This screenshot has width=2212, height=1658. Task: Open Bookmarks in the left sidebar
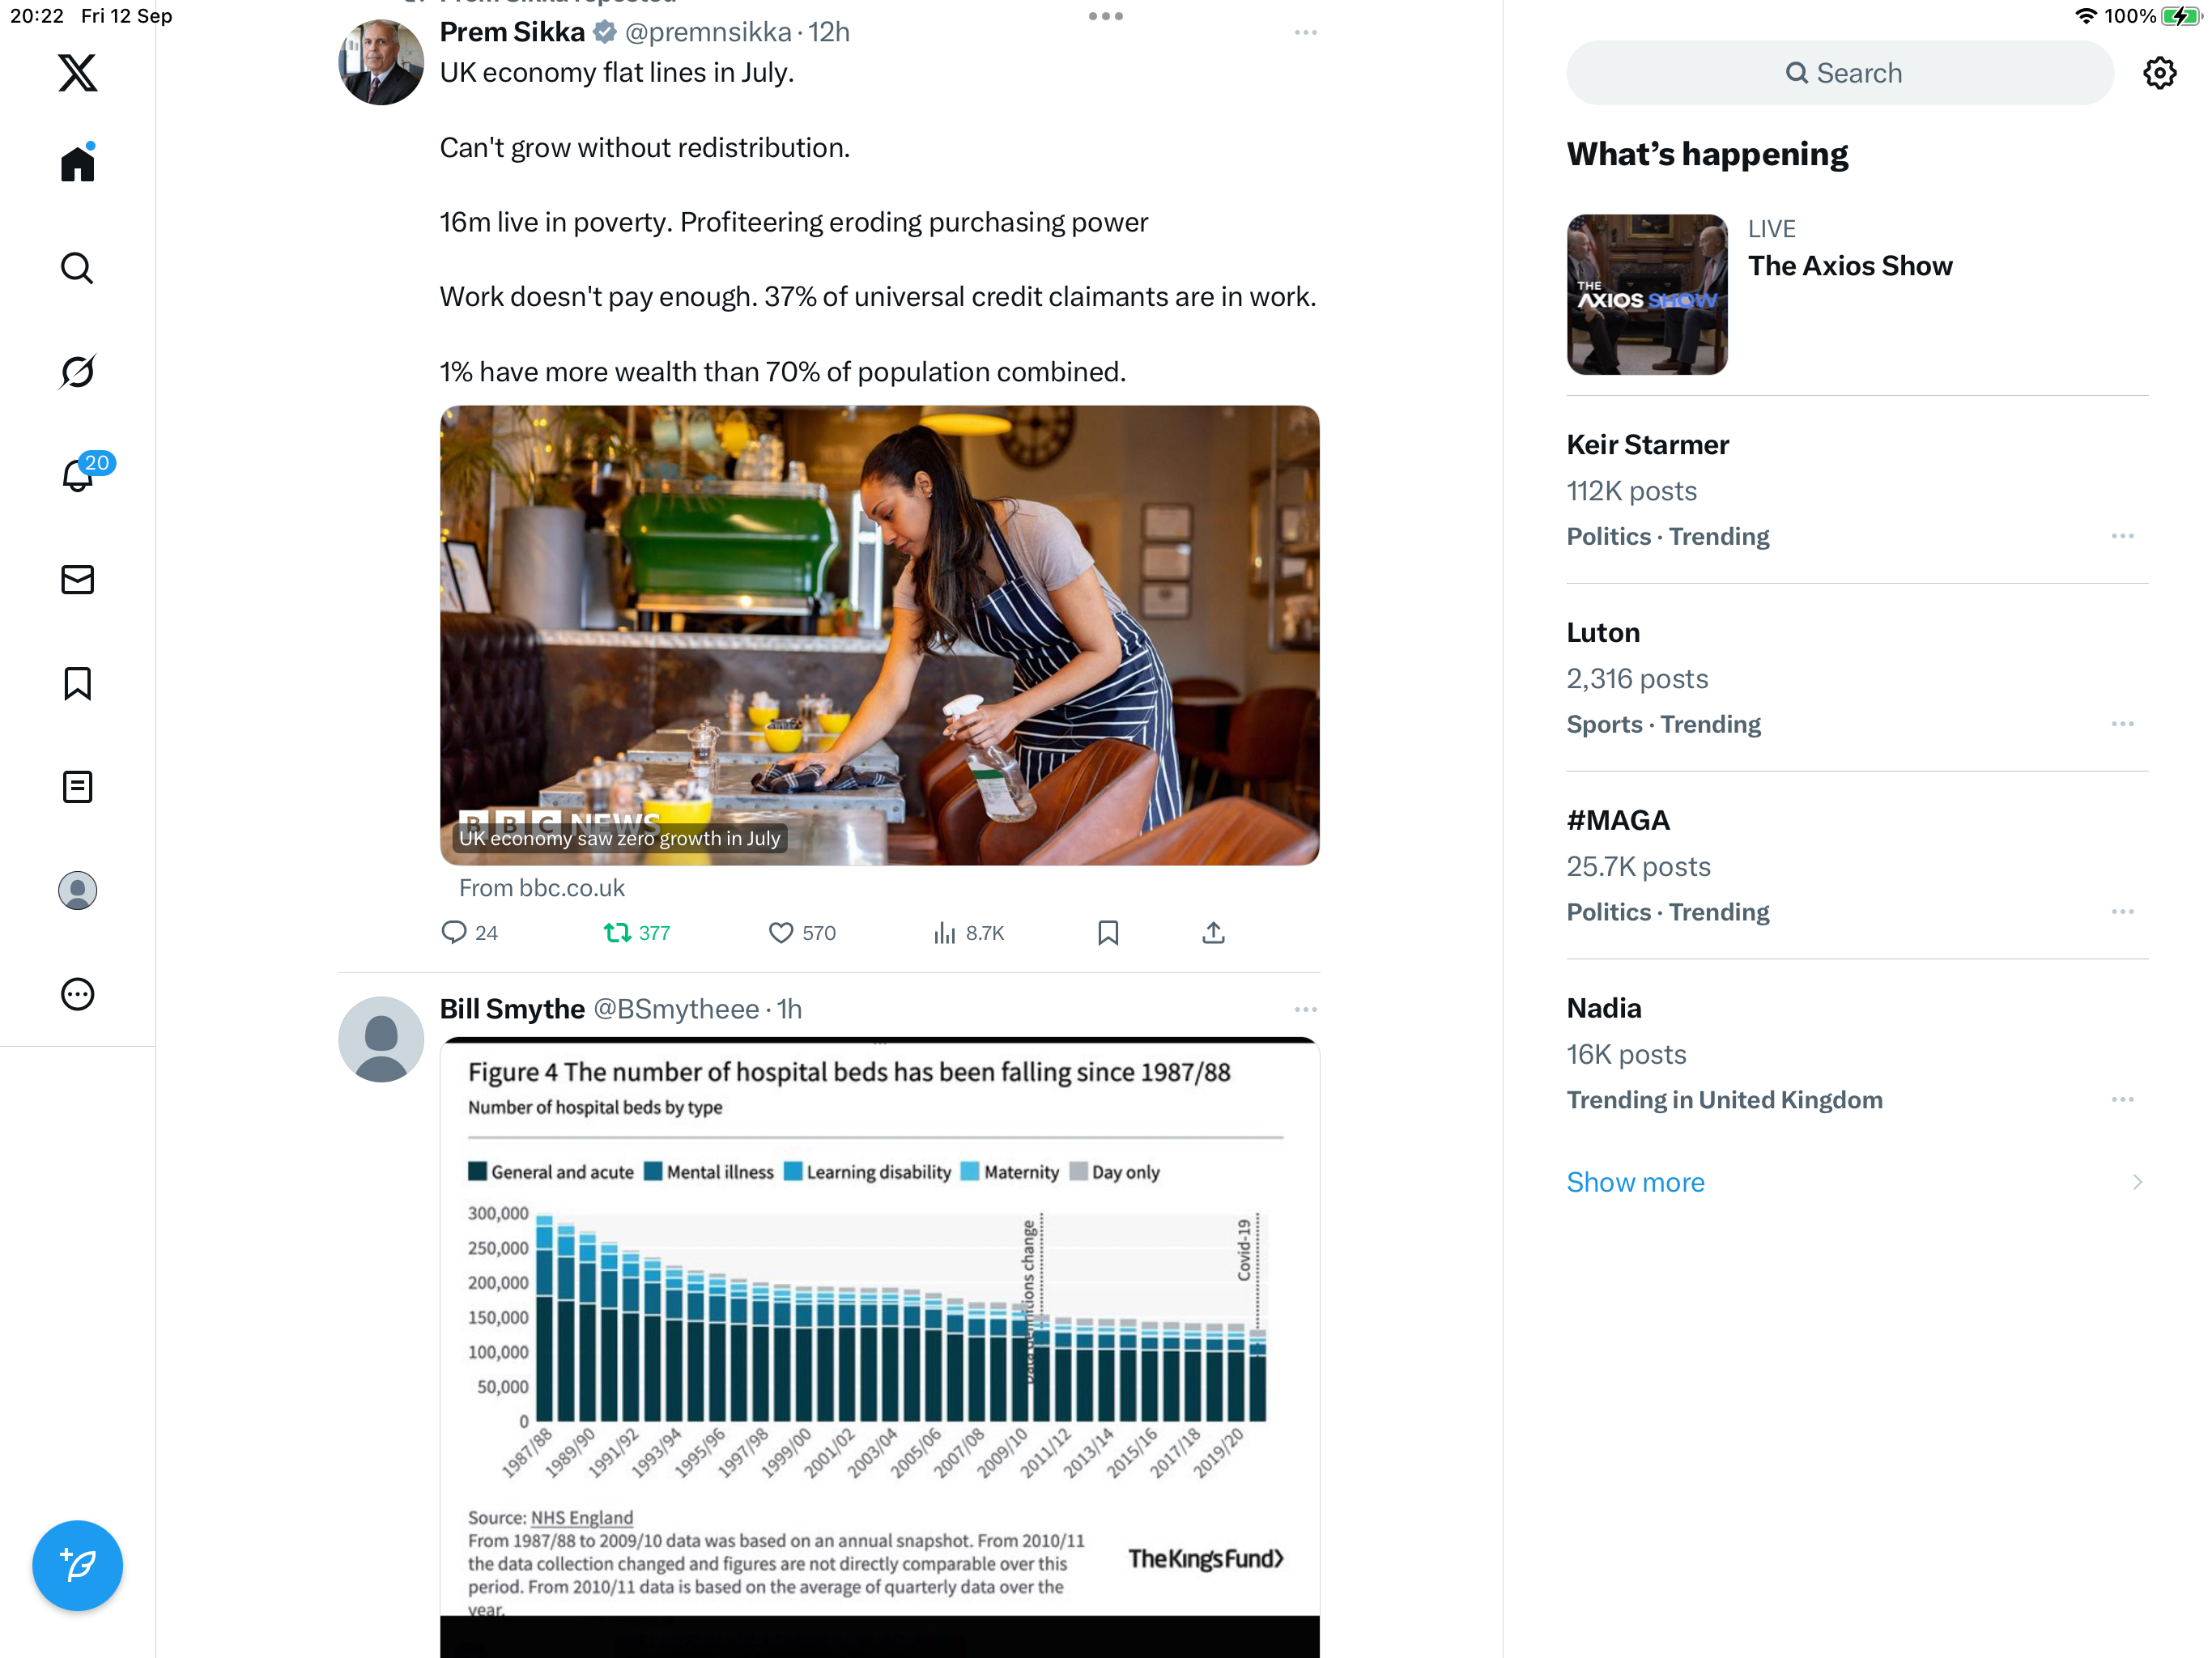pyautogui.click(x=77, y=684)
